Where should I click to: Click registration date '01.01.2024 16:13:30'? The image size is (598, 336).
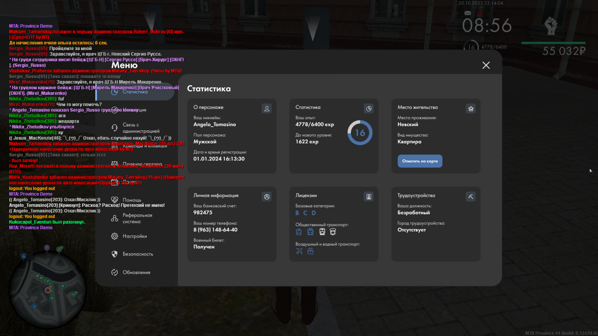click(x=219, y=159)
